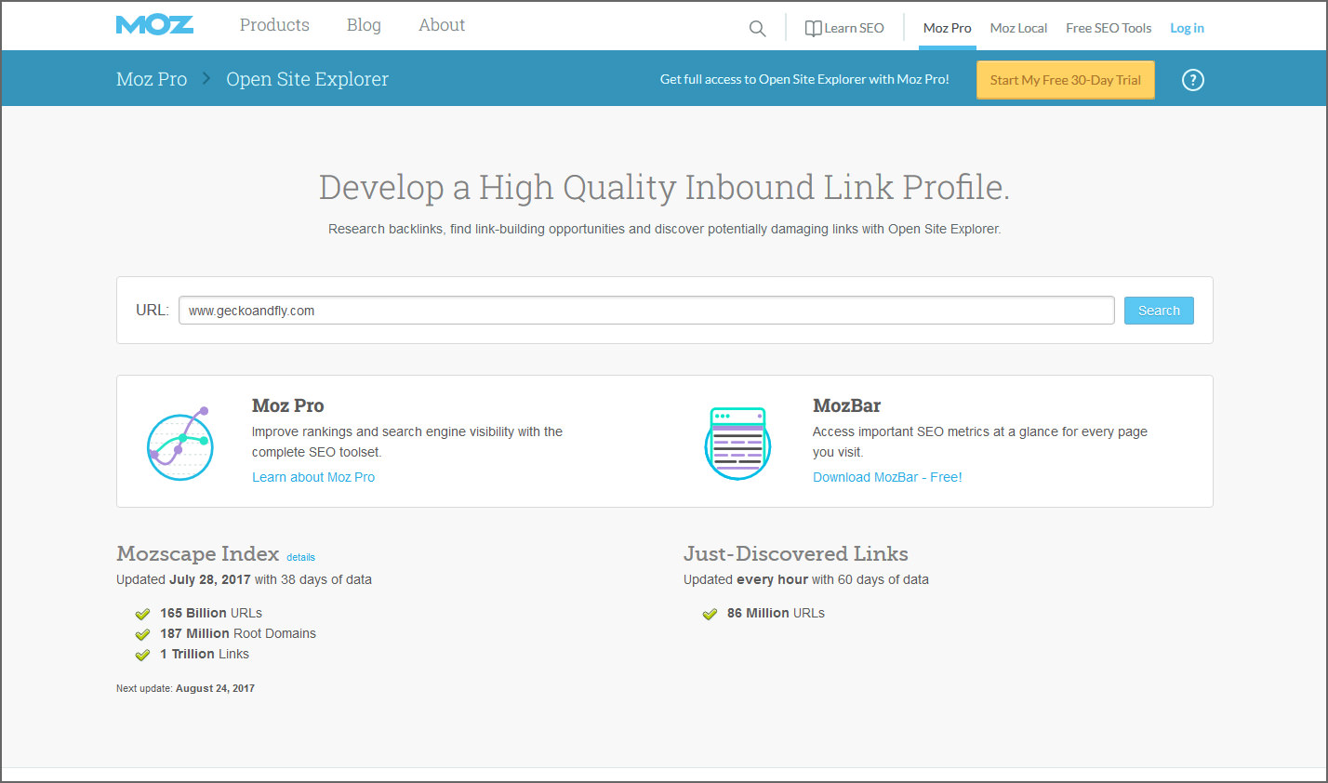Click the Mozscape Index details link
Viewport: 1328px width, 783px height.
click(x=300, y=557)
